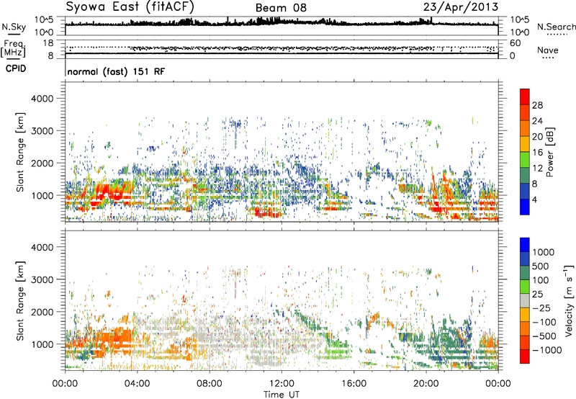Click the "04:00" time axis label
This screenshot has height=399, width=576.
tap(137, 384)
